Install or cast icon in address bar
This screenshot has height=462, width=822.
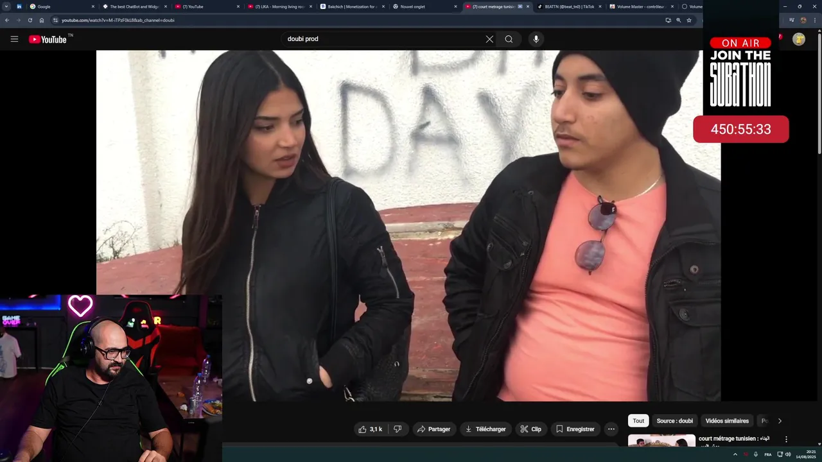(668, 20)
